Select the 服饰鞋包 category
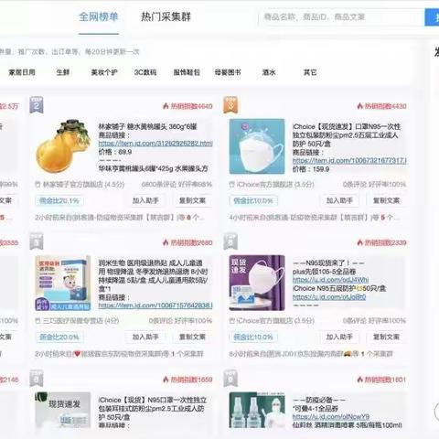 click(187, 72)
